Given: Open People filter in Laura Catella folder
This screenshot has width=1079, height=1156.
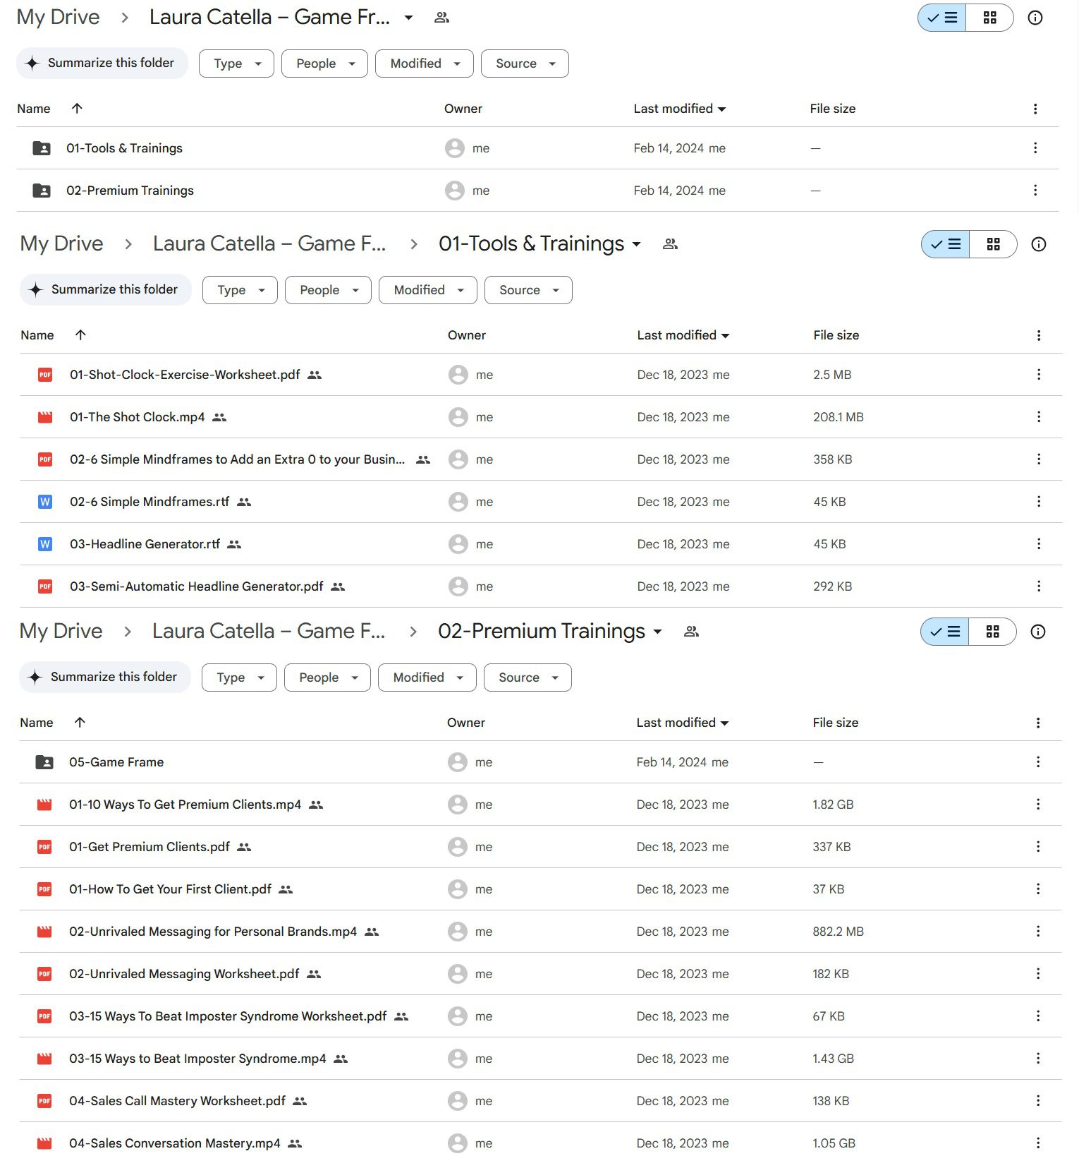Looking at the screenshot, I should pyautogui.click(x=324, y=64).
